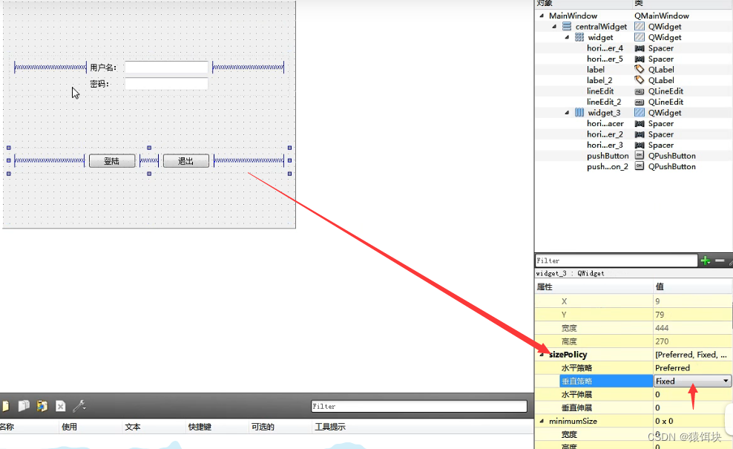This screenshot has height=449, width=733.
Task: Click the paste action icon in action editor
Action: 42,406
